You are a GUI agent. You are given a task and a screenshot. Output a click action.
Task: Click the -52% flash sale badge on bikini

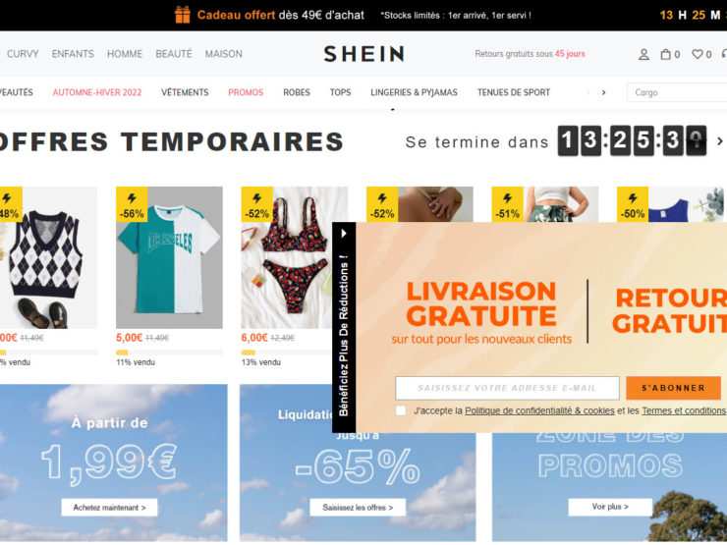(256, 204)
